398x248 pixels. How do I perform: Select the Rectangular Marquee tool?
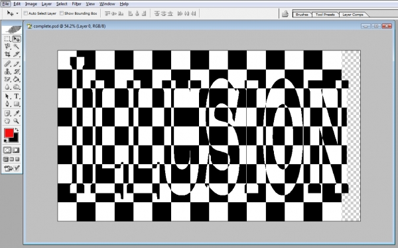[x=7, y=39]
